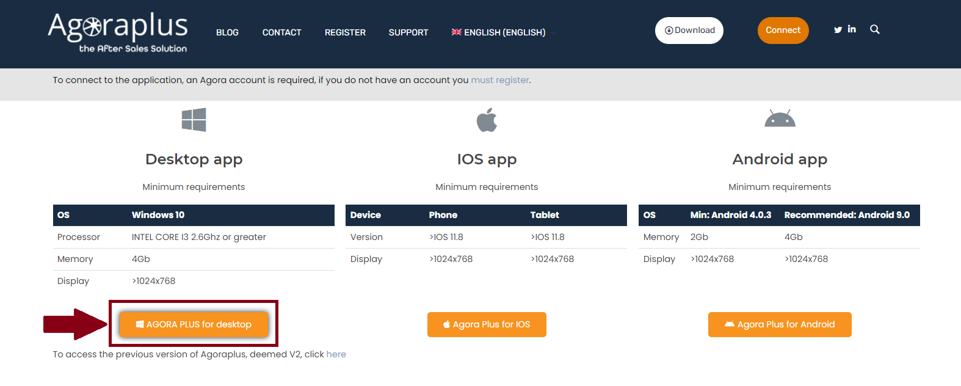The width and height of the screenshot is (961, 386).
Task: Select the Android Memory '2Gb' cell
Action: [699, 237]
